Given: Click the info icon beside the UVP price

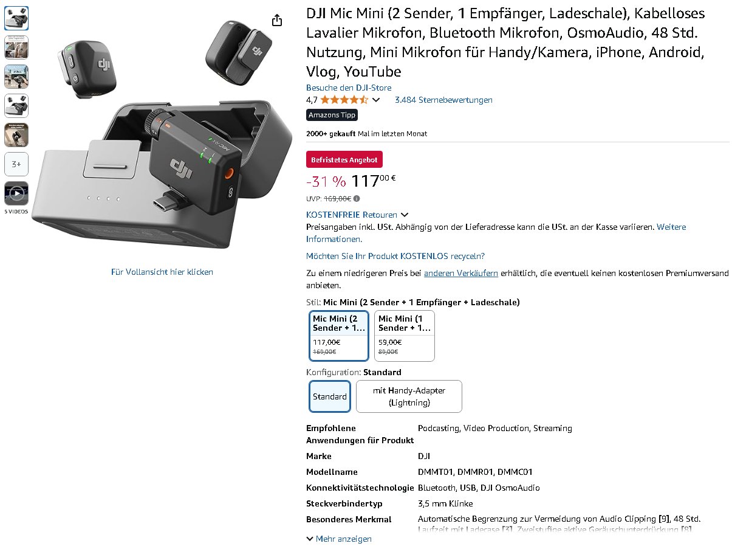Looking at the screenshot, I should (x=357, y=198).
